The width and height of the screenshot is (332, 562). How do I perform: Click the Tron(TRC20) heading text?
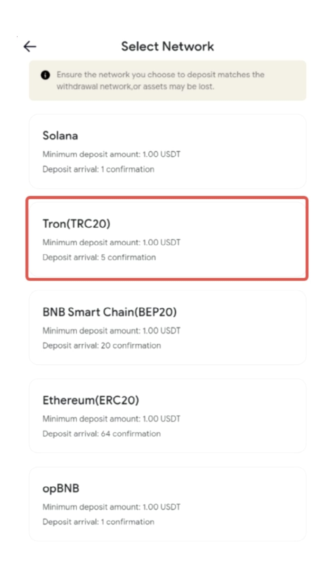click(x=77, y=224)
